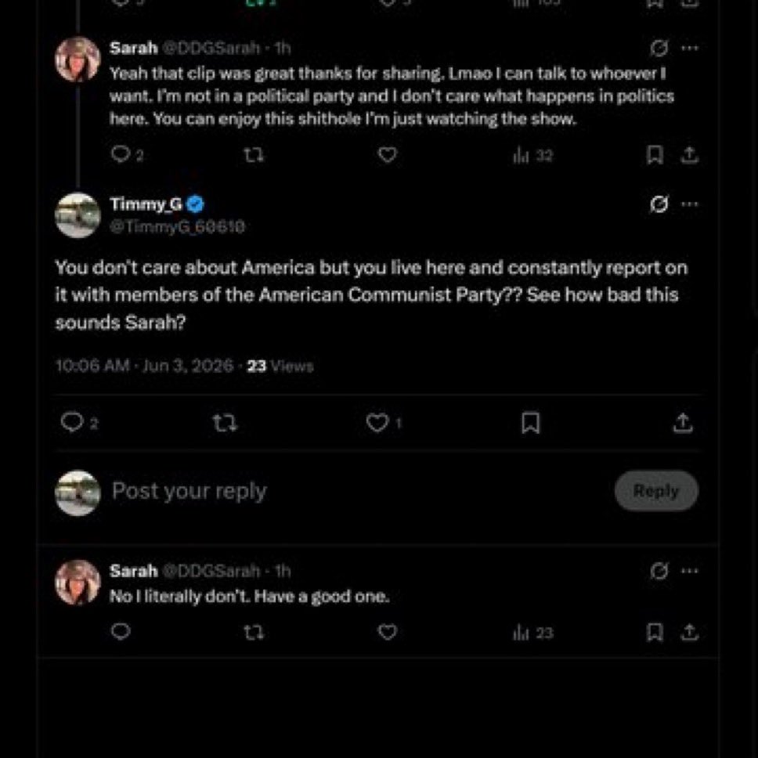Like Sarah's 'Have a good one' reply
Image resolution: width=758 pixels, height=758 pixels.
tap(387, 632)
